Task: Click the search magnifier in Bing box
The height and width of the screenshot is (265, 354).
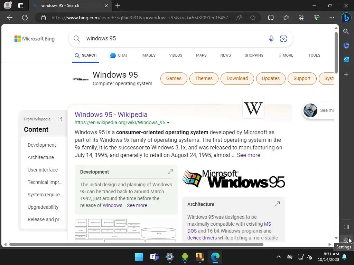Action: 76,39
